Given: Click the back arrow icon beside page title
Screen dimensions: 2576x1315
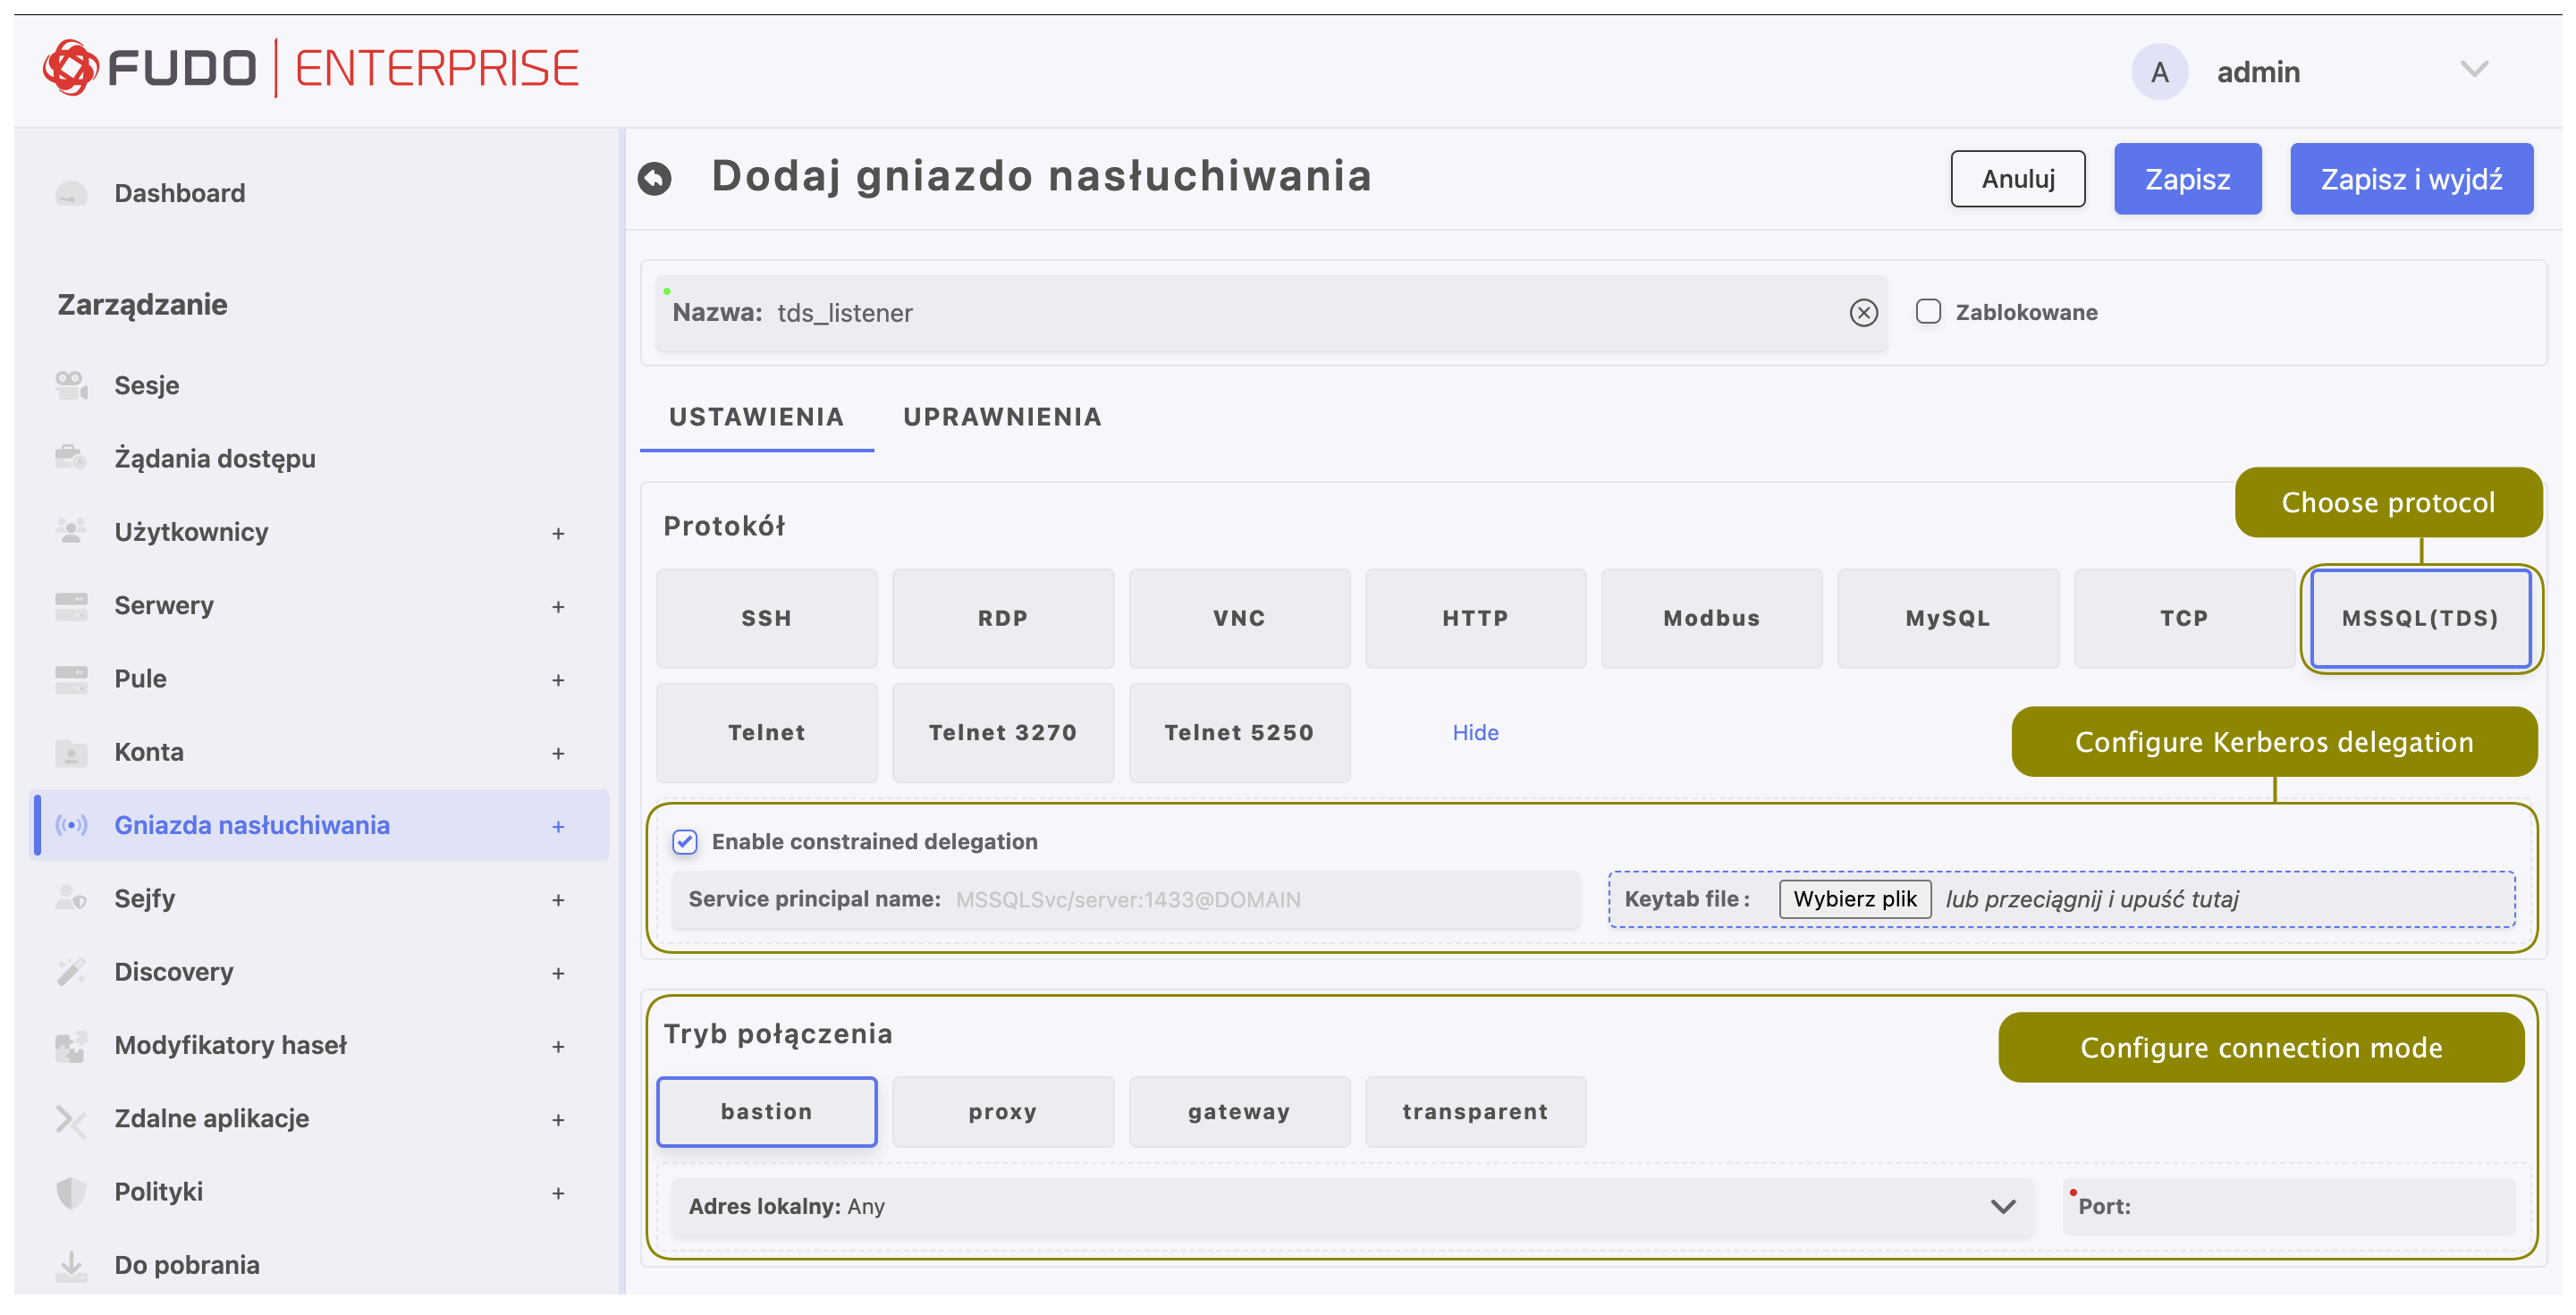Looking at the screenshot, I should tap(654, 179).
